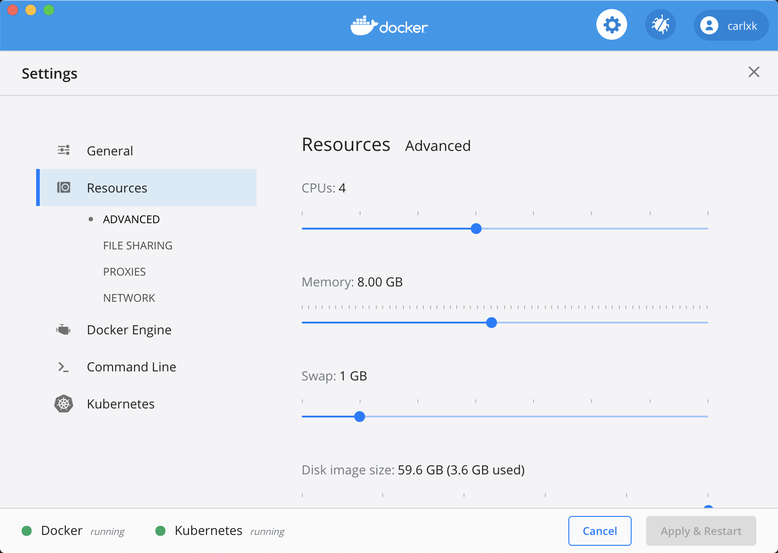This screenshot has height=553, width=778.
Task: Open the Command Line section
Action: click(146, 367)
